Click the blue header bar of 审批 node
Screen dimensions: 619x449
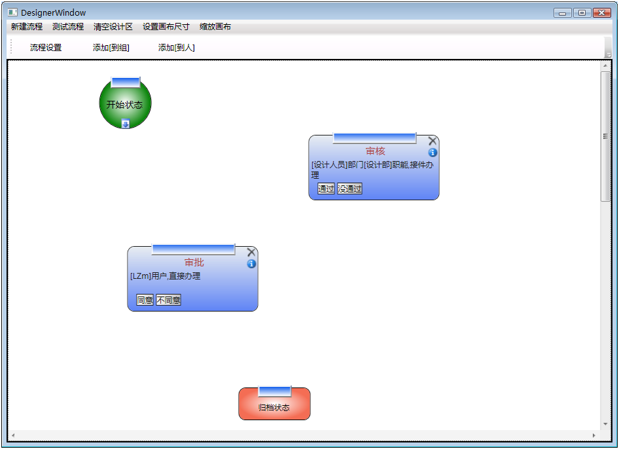point(194,249)
